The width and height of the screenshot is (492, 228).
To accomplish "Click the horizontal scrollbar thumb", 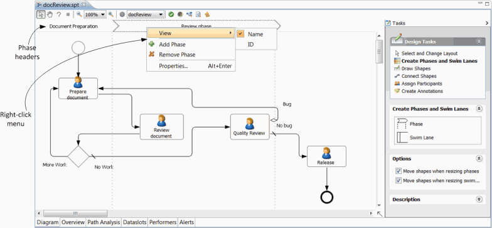I will (x=75, y=214).
